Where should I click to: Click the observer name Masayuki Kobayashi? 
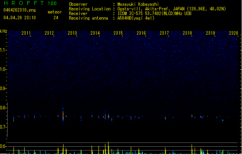(138, 4)
